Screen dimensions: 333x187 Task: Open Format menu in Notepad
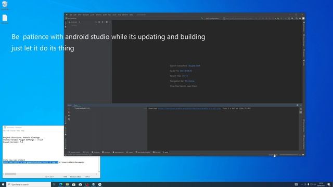pyautogui.click(x=12, y=130)
